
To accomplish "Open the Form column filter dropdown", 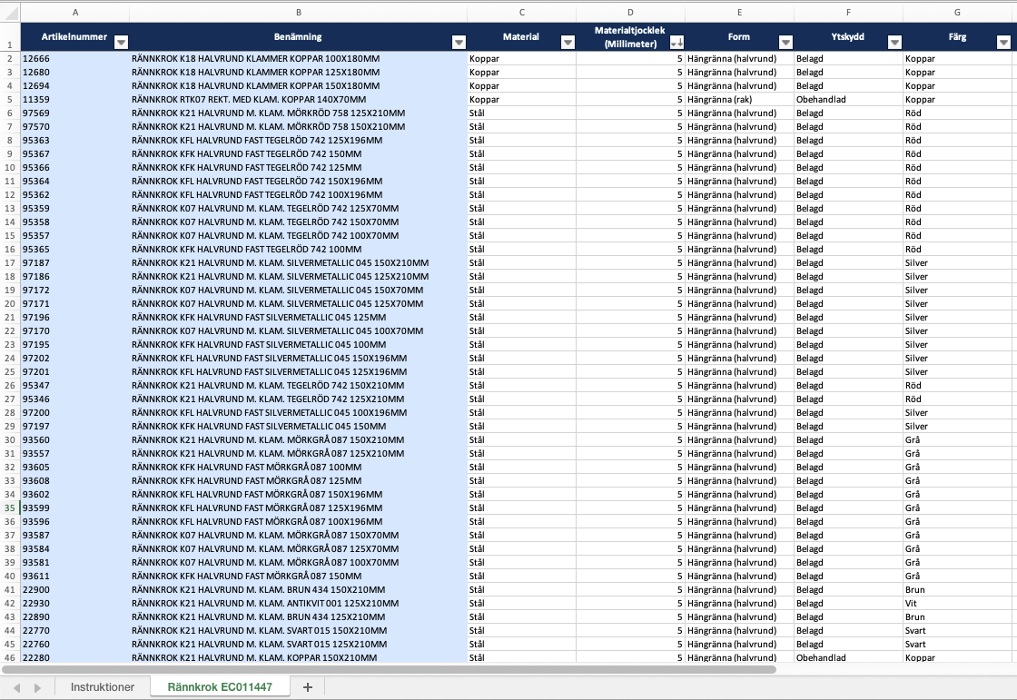I will [x=785, y=42].
